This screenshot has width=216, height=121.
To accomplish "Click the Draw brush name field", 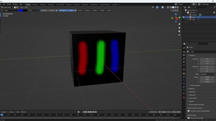I will pyautogui.click(x=11, y=10).
